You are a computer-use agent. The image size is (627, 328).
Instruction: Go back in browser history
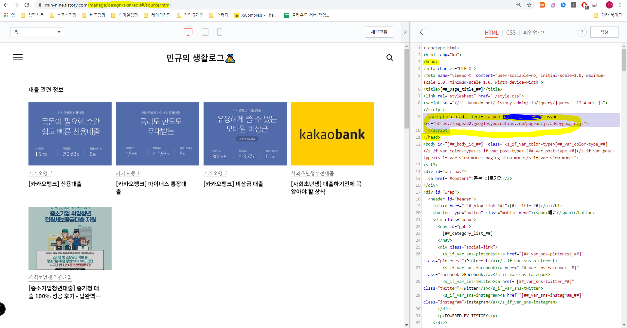point(6,5)
